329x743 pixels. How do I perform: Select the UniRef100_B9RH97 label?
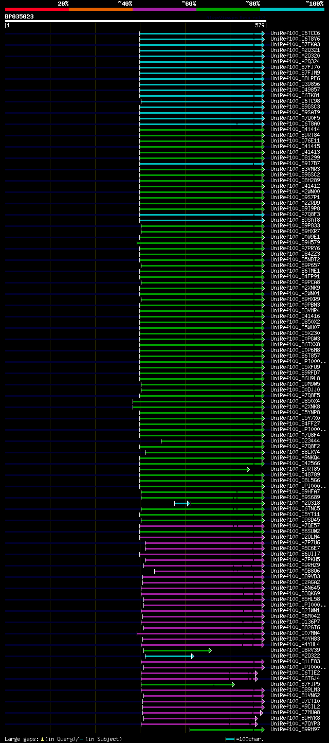click(x=295, y=730)
